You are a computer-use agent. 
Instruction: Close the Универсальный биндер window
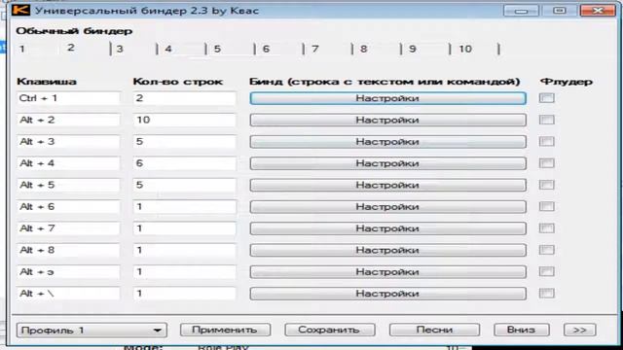(x=598, y=11)
